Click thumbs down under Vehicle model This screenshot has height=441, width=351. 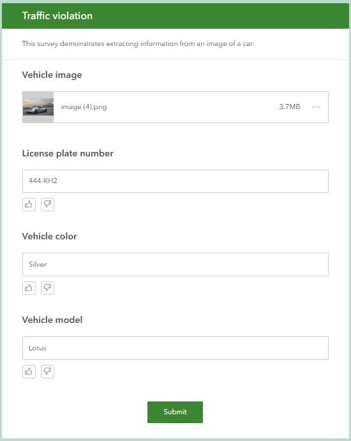pos(47,372)
